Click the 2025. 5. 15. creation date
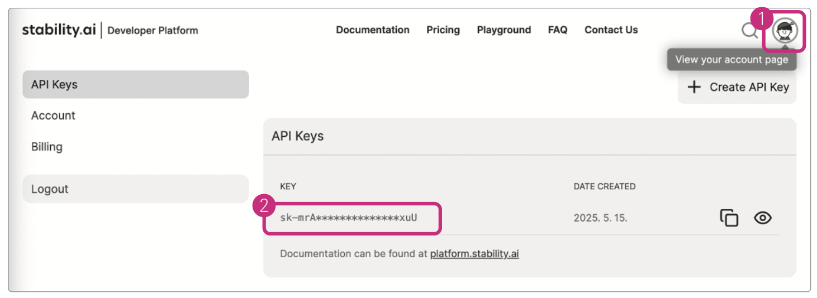 tap(600, 218)
